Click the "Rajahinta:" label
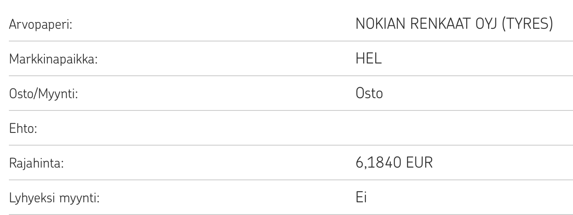This screenshot has height=215, width=573. [36, 163]
